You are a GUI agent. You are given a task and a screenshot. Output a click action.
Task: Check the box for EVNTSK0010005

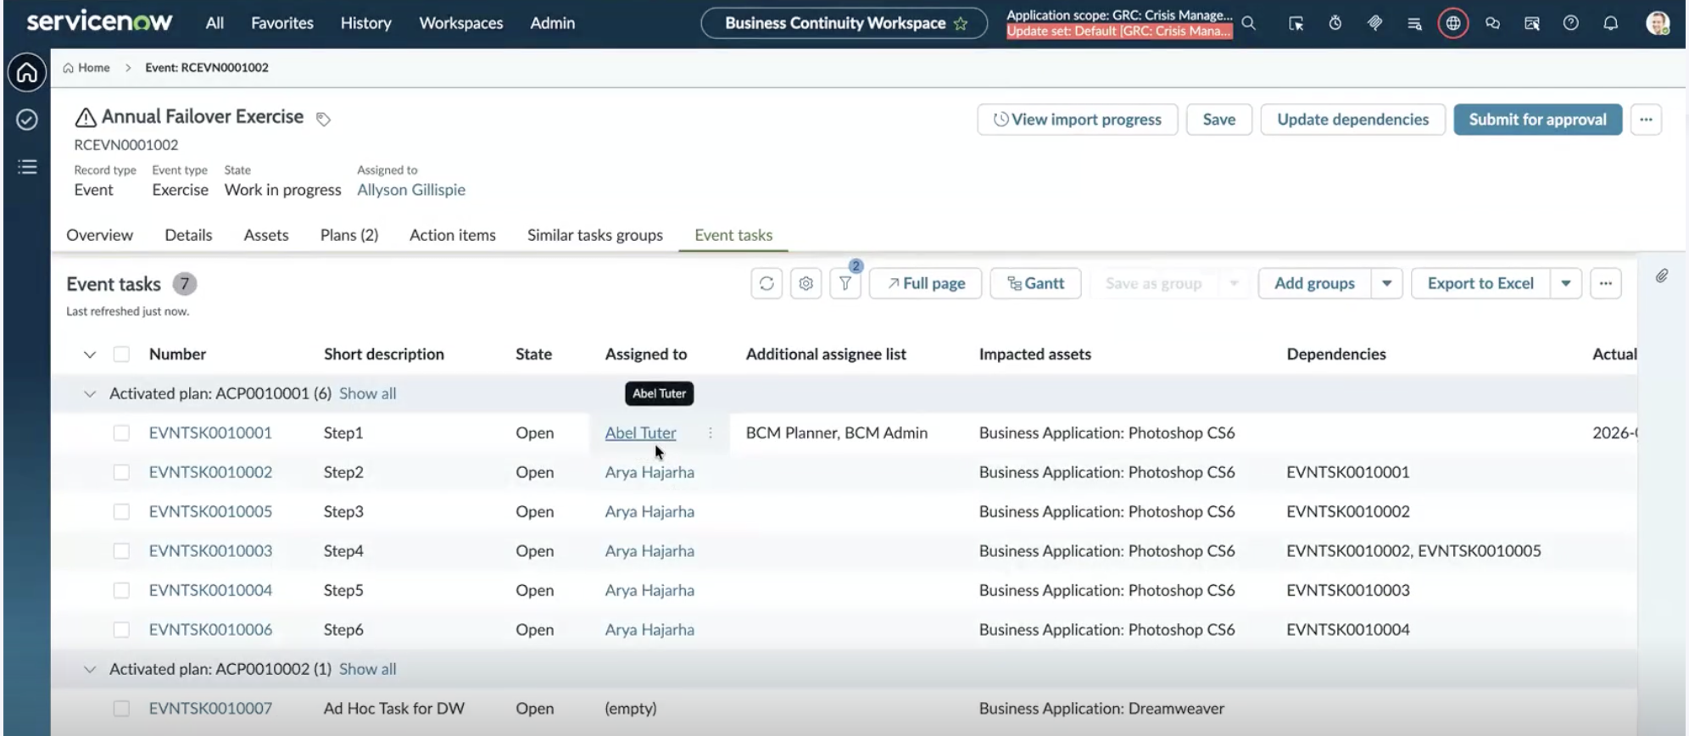click(121, 512)
